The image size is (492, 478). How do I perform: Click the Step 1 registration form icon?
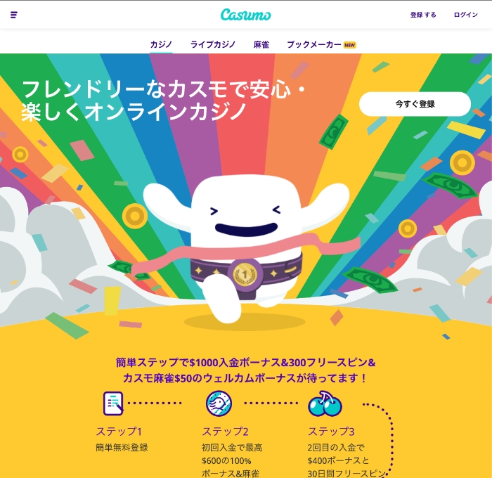[x=113, y=403]
